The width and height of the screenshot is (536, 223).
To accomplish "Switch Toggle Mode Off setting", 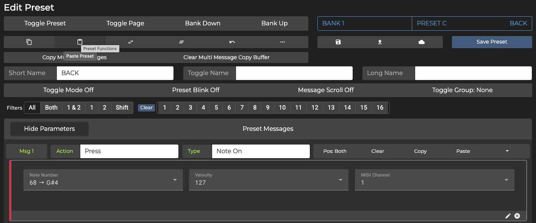I will [68, 90].
